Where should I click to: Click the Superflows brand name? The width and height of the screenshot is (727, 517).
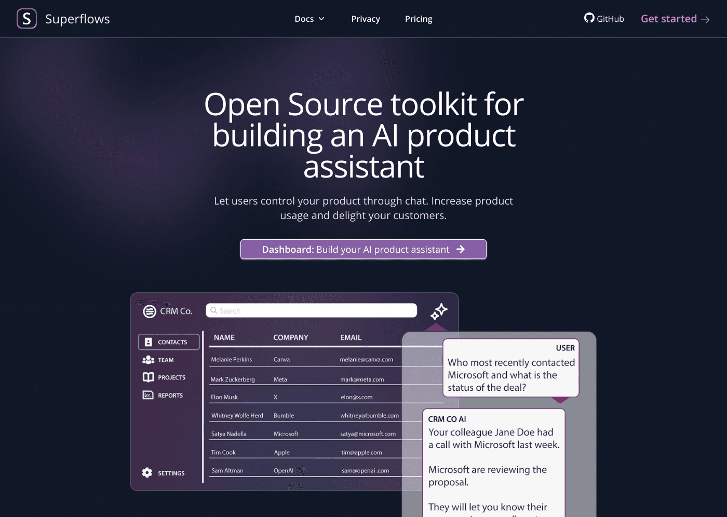pyautogui.click(x=77, y=19)
